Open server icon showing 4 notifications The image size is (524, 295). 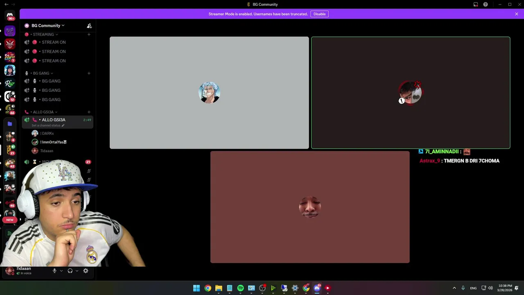tap(10, 136)
